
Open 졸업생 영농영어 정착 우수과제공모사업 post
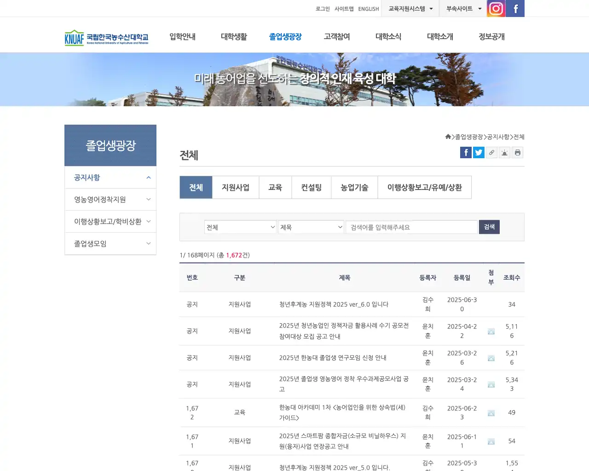(344, 384)
